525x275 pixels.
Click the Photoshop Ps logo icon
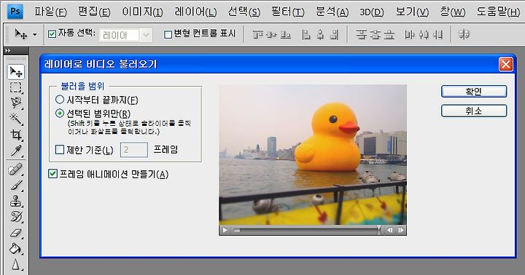[x=15, y=12]
